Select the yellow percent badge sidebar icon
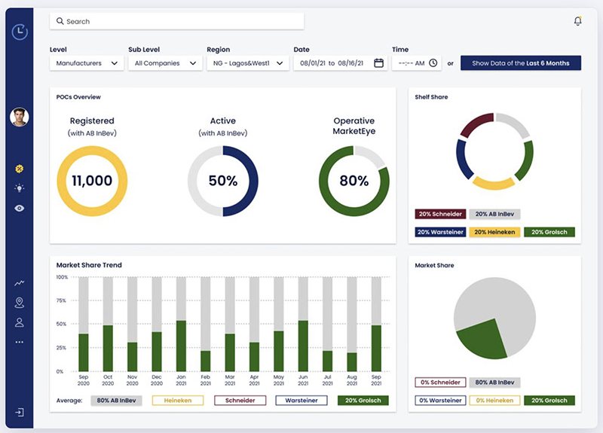This screenshot has width=603, height=433. coord(20,169)
